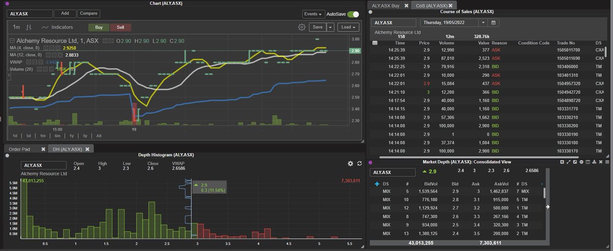Close the ALY.ASX Buy tab

click(406, 6)
